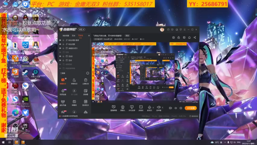The width and height of the screenshot is (257, 145).
Task: Select the 消逝的光芒2 source row
Action: coord(75,48)
